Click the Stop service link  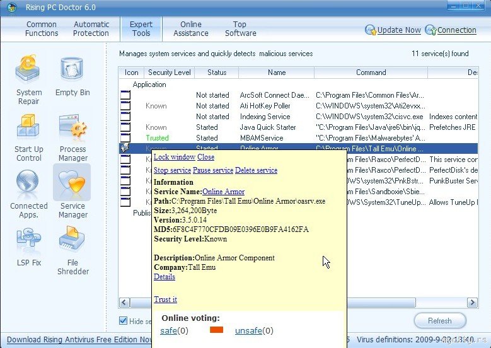[x=172, y=170]
